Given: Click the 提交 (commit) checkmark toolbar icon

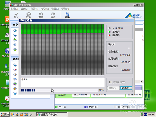Looking at the screenshot, I should 16,15.
